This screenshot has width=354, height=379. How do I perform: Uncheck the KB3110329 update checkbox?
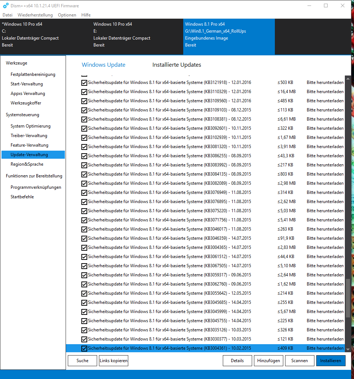[84, 92]
